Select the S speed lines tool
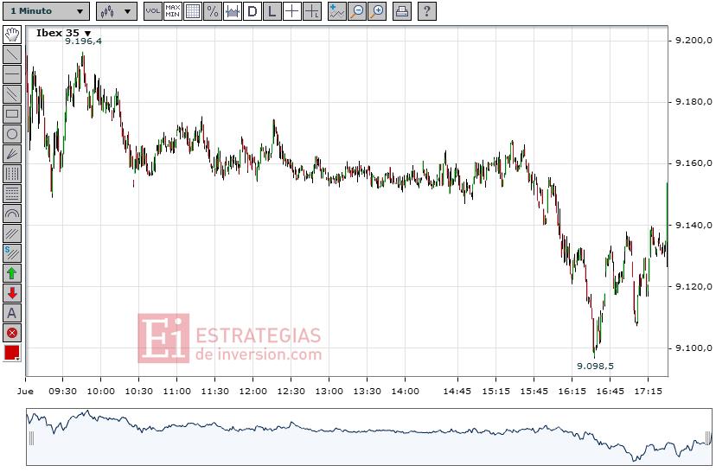This screenshot has height=472, width=716. (x=12, y=253)
